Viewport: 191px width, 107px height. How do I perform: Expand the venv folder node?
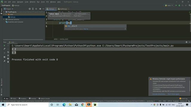click(x=6, y=15)
